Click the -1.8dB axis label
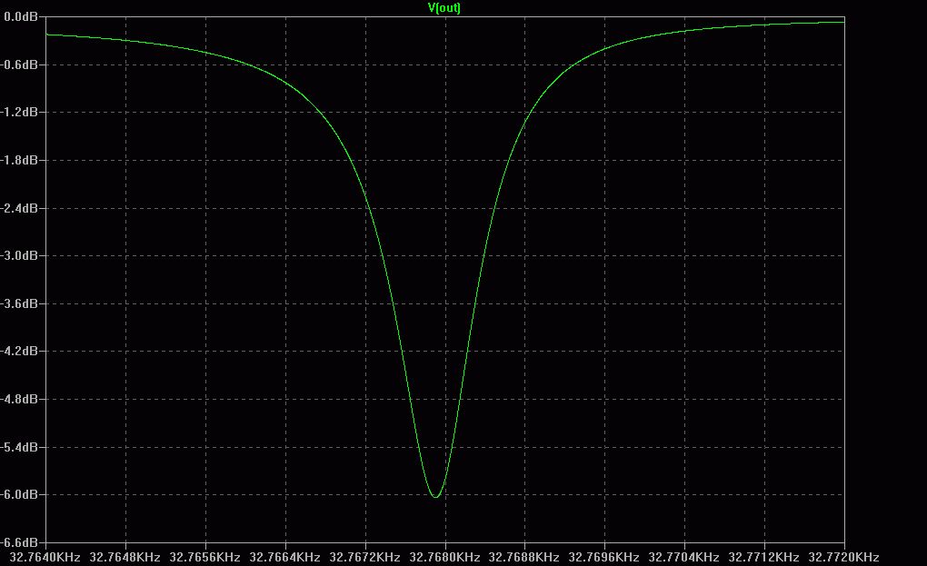The width and height of the screenshot is (927, 566). [19, 160]
